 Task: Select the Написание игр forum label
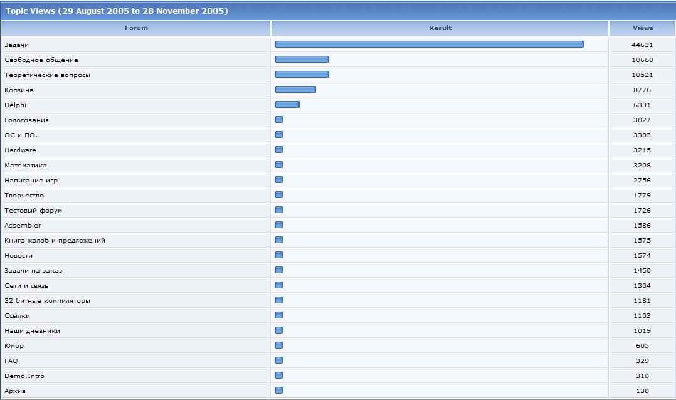(31, 181)
